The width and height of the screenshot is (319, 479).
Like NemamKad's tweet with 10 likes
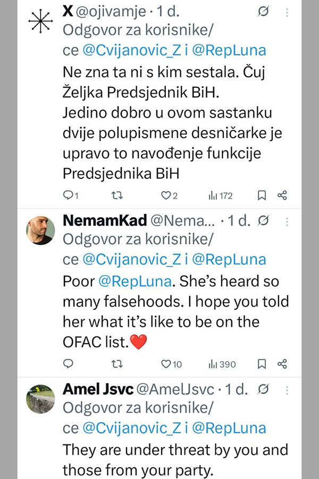pyautogui.click(x=166, y=364)
